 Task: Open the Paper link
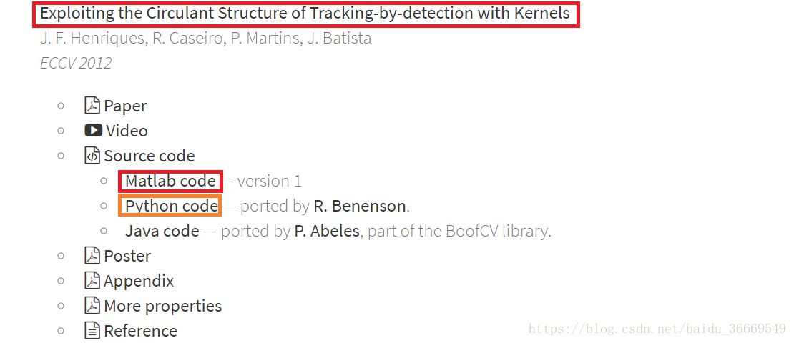(125, 106)
